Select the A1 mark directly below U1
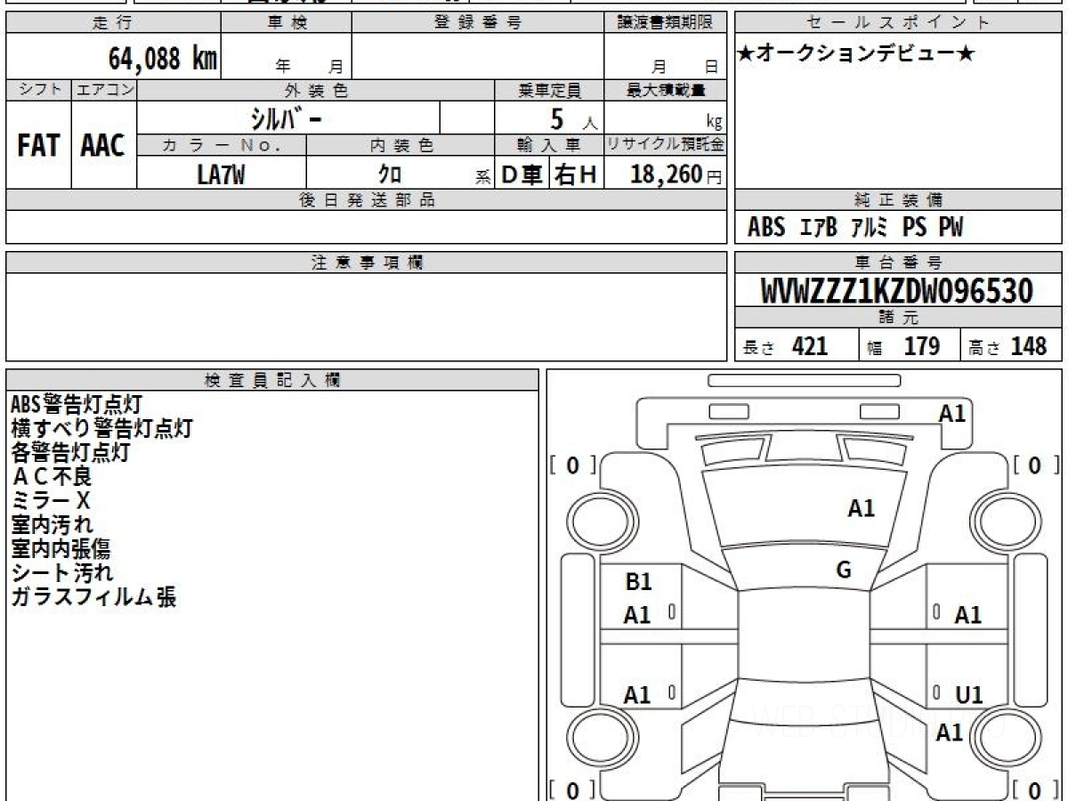 coord(951,732)
